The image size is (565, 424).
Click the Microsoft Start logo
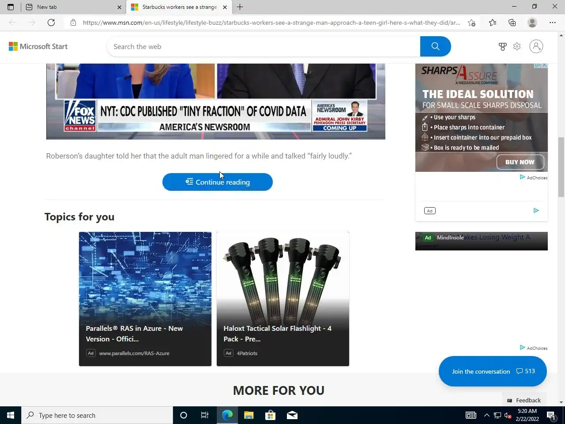[x=38, y=46]
